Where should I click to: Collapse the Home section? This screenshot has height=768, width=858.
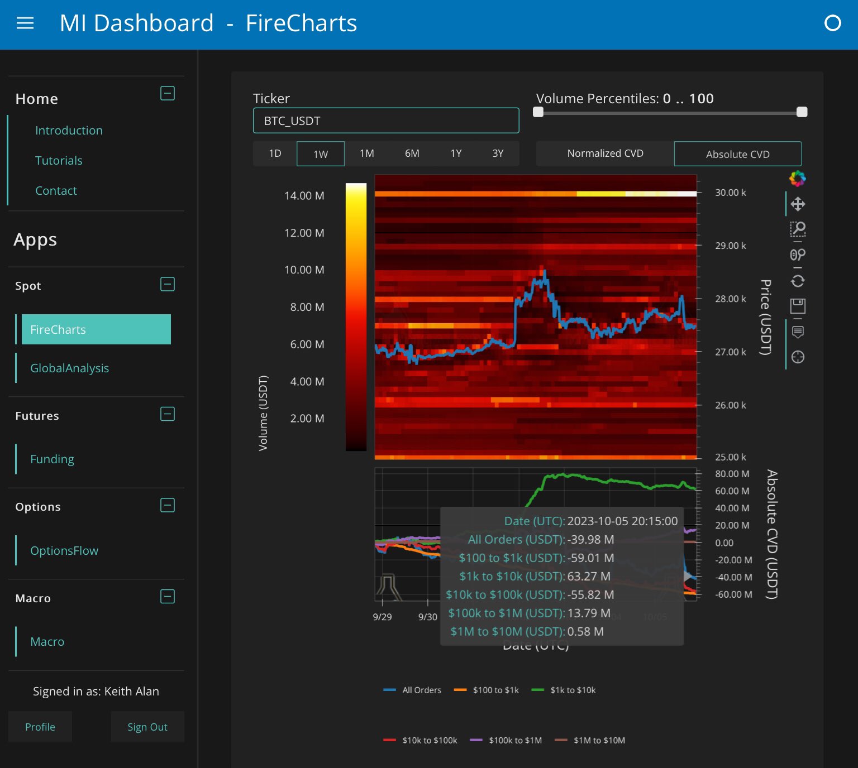tap(168, 93)
